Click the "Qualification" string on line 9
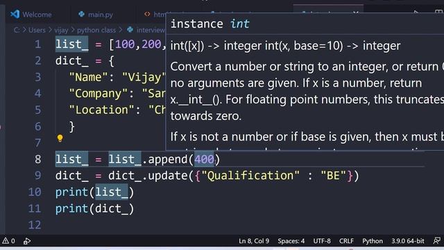The height and width of the screenshot is (250, 444). (x=250, y=176)
